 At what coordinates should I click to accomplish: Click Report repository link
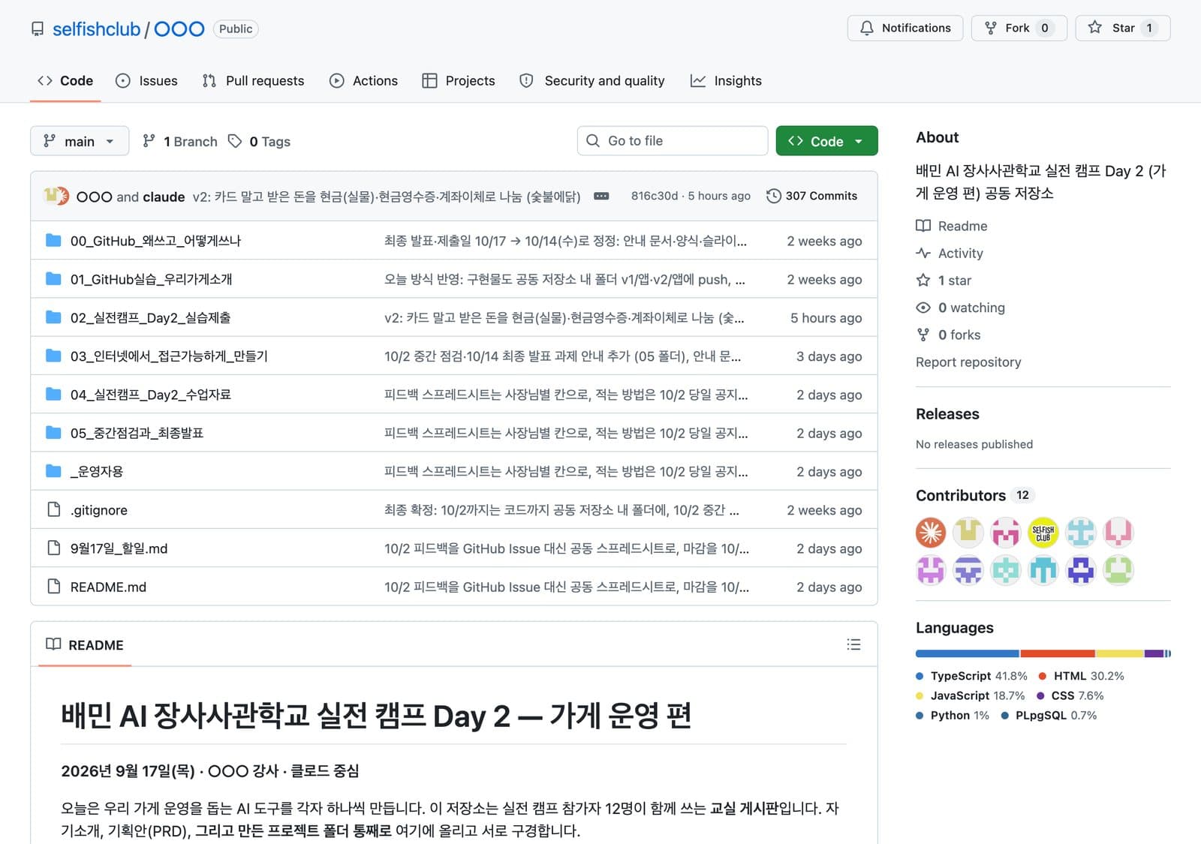click(968, 362)
